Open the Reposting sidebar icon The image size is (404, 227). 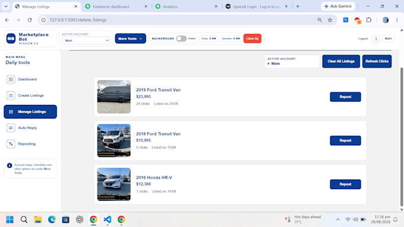pos(11,144)
